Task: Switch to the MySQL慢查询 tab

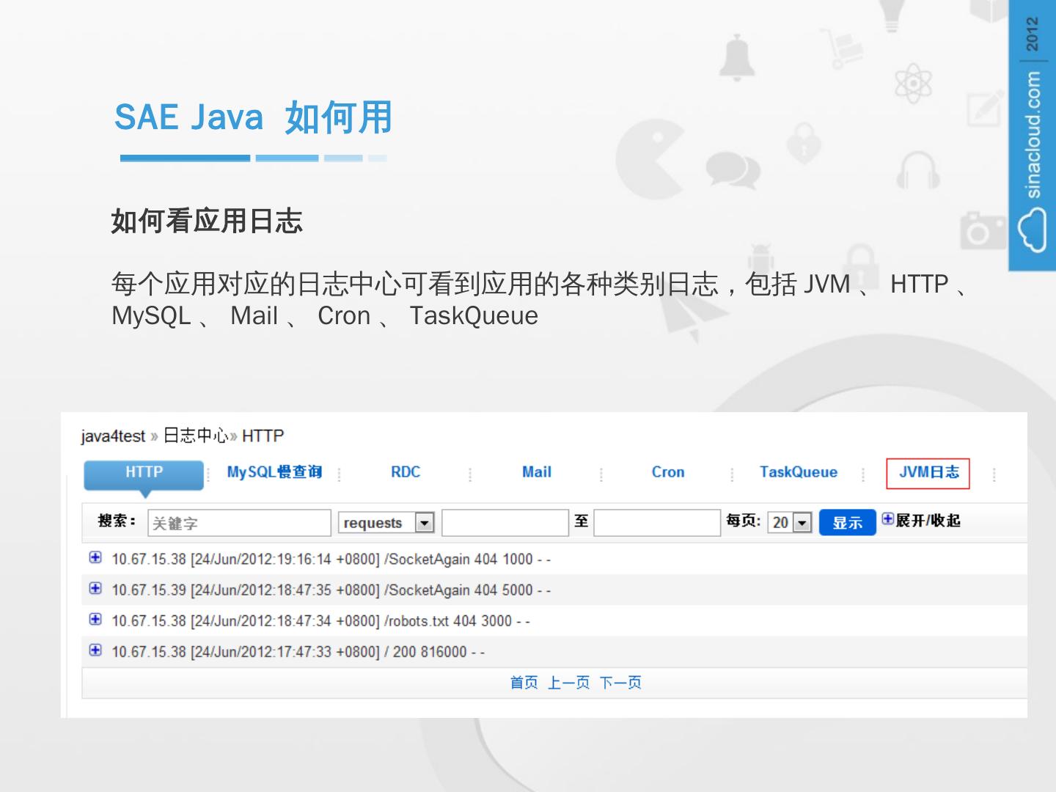Action: 274,473
